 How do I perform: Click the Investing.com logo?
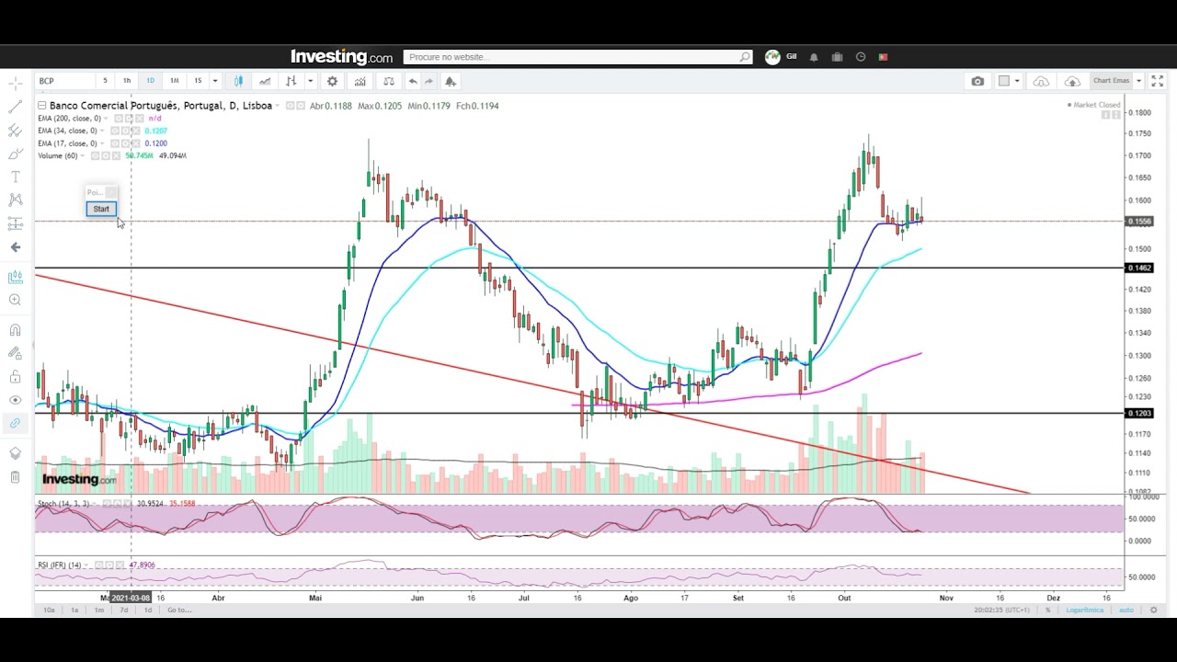[341, 57]
